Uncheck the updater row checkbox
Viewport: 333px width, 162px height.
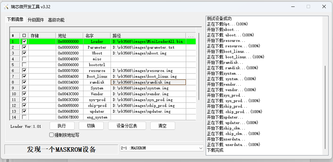click(24, 111)
